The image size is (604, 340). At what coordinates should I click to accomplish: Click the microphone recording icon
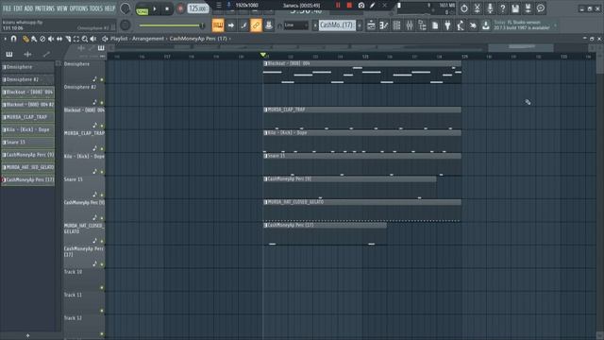pyautogui.click(x=490, y=8)
